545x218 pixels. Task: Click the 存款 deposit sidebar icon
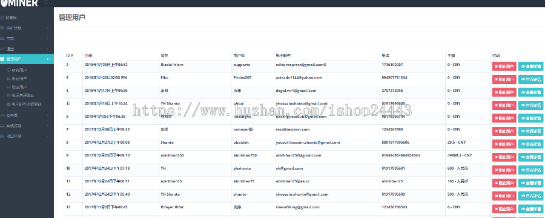[x=2, y=39]
